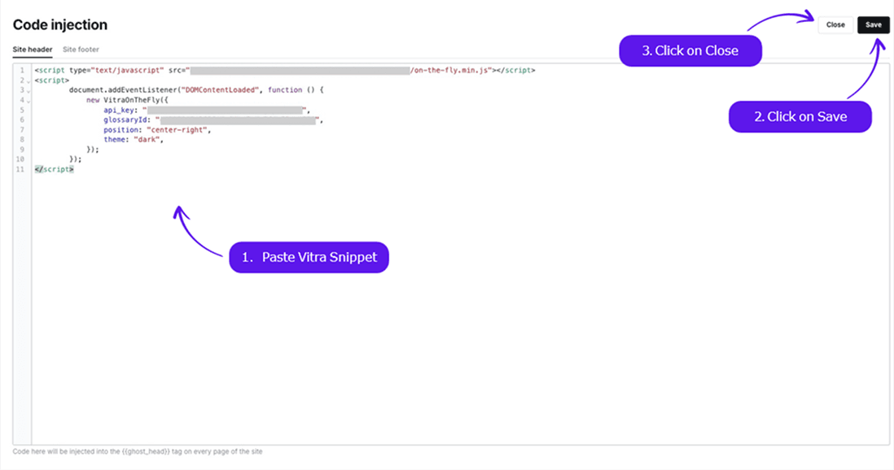Click the line number 11 in the gutter

20,169
